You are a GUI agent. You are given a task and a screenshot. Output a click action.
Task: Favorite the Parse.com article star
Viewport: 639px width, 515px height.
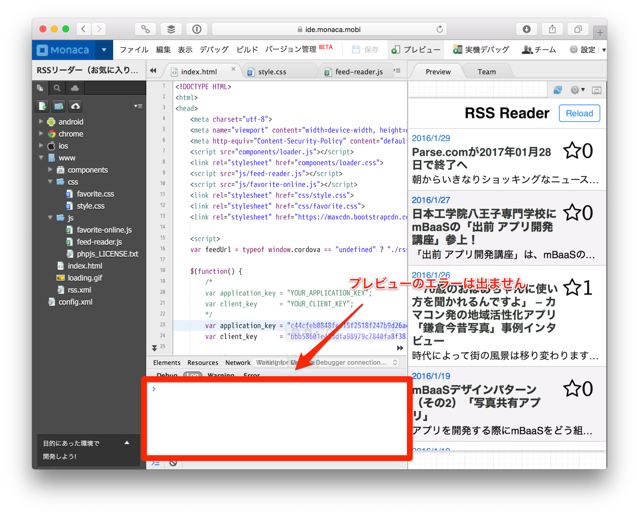(x=572, y=151)
